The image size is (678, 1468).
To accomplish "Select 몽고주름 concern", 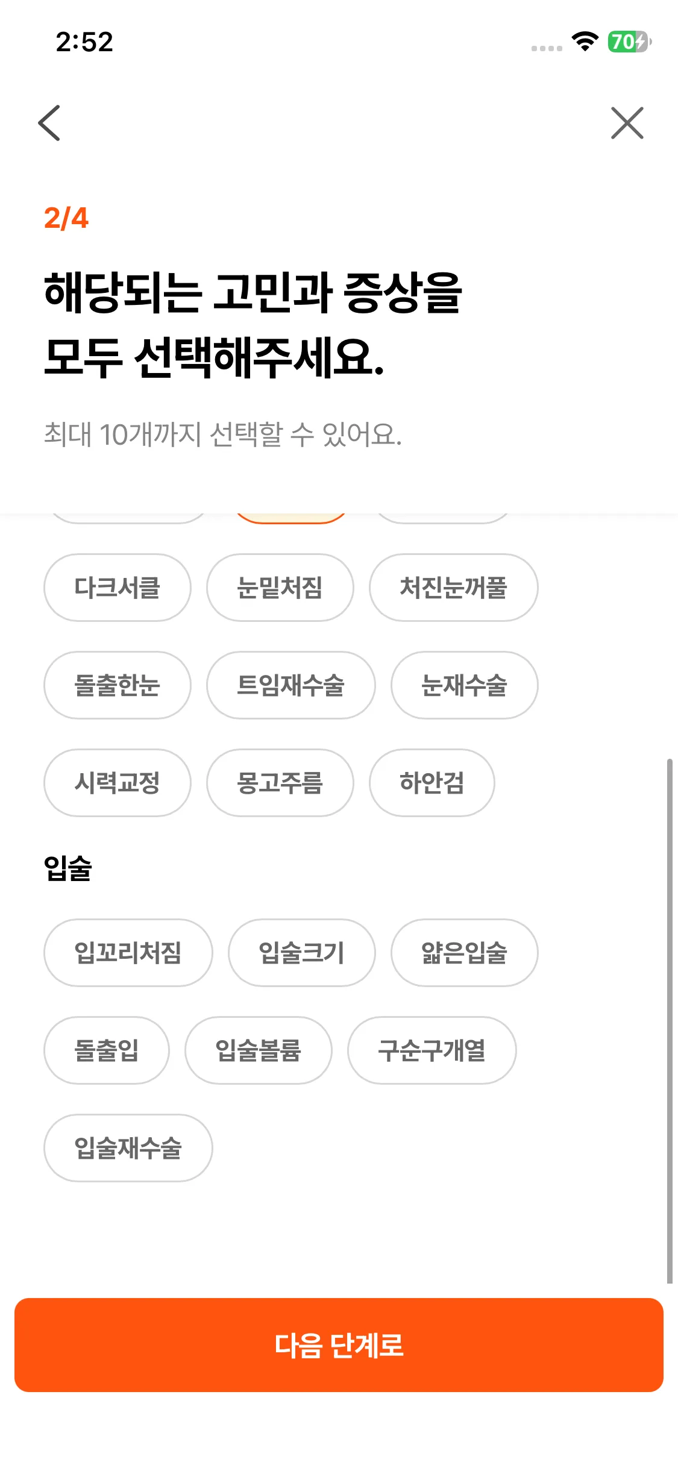I will [280, 783].
